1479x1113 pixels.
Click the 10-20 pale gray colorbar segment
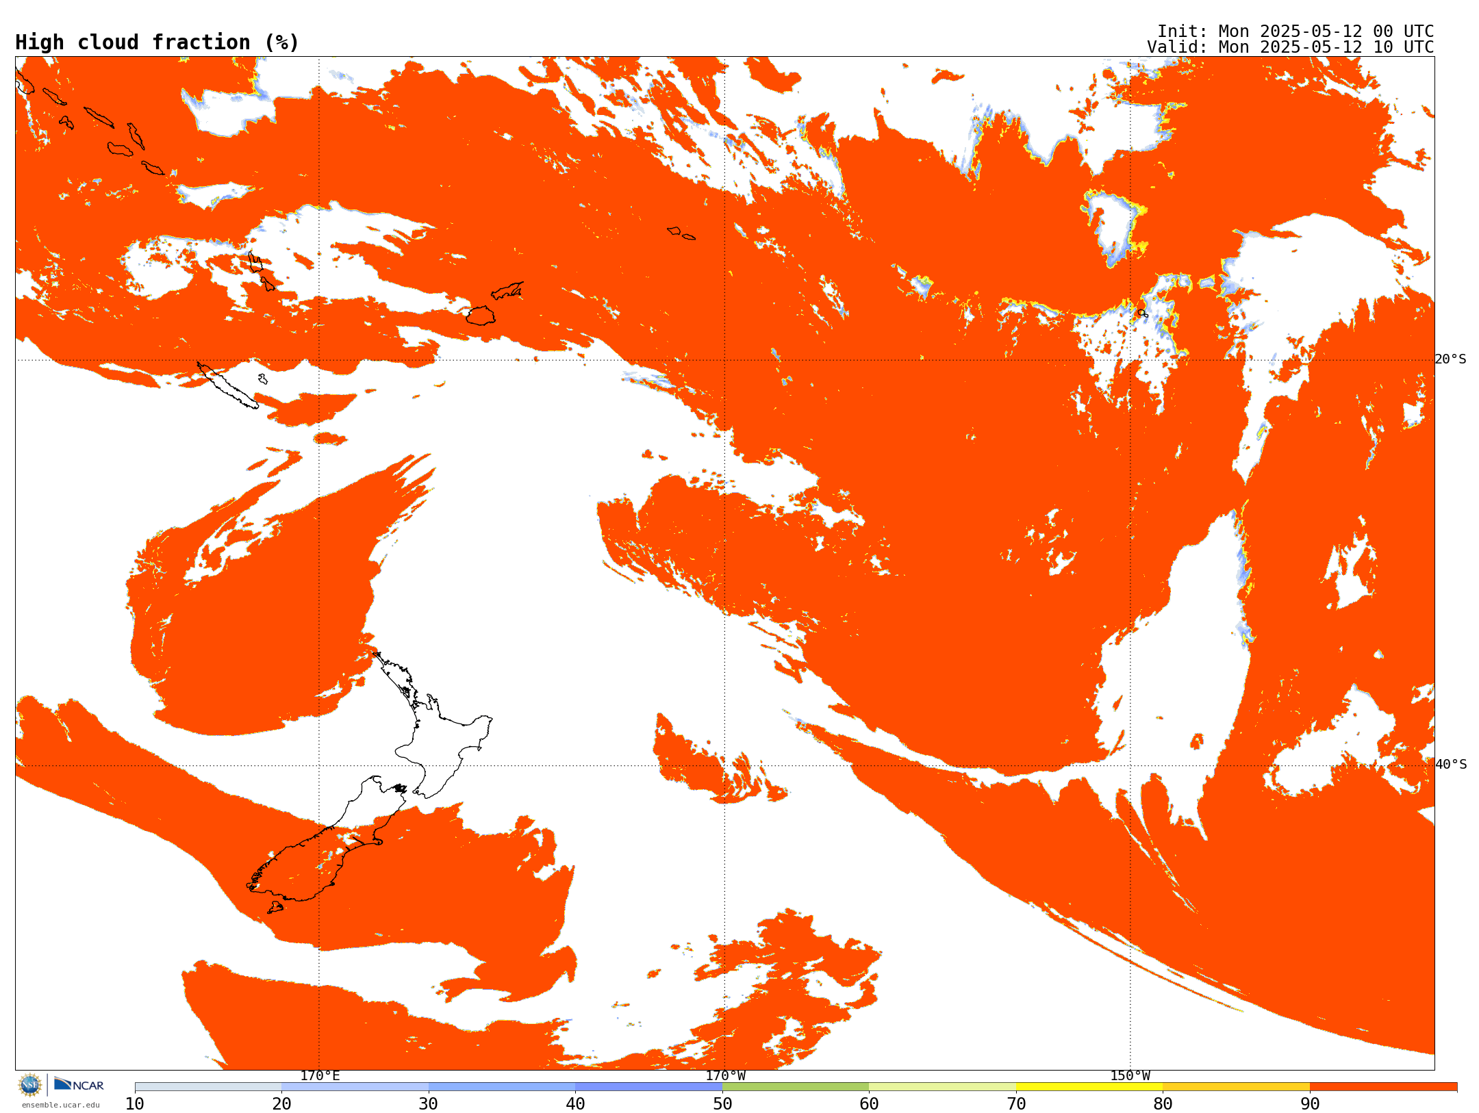click(x=208, y=1087)
